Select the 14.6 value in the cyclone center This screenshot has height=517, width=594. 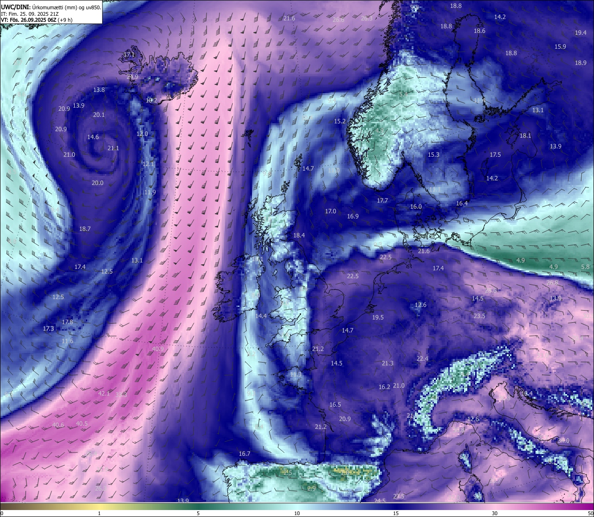(93, 137)
